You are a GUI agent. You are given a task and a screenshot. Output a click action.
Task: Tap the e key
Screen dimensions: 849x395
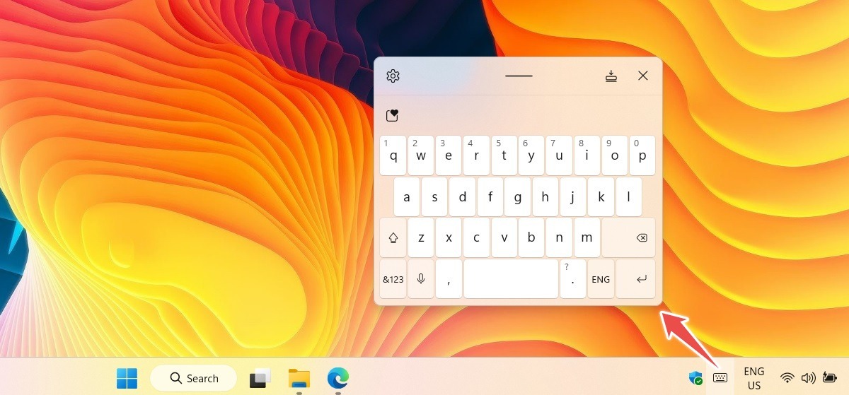[x=449, y=155]
